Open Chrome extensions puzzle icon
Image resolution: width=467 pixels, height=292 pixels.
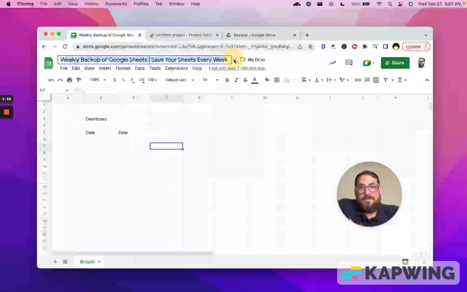coord(364,46)
